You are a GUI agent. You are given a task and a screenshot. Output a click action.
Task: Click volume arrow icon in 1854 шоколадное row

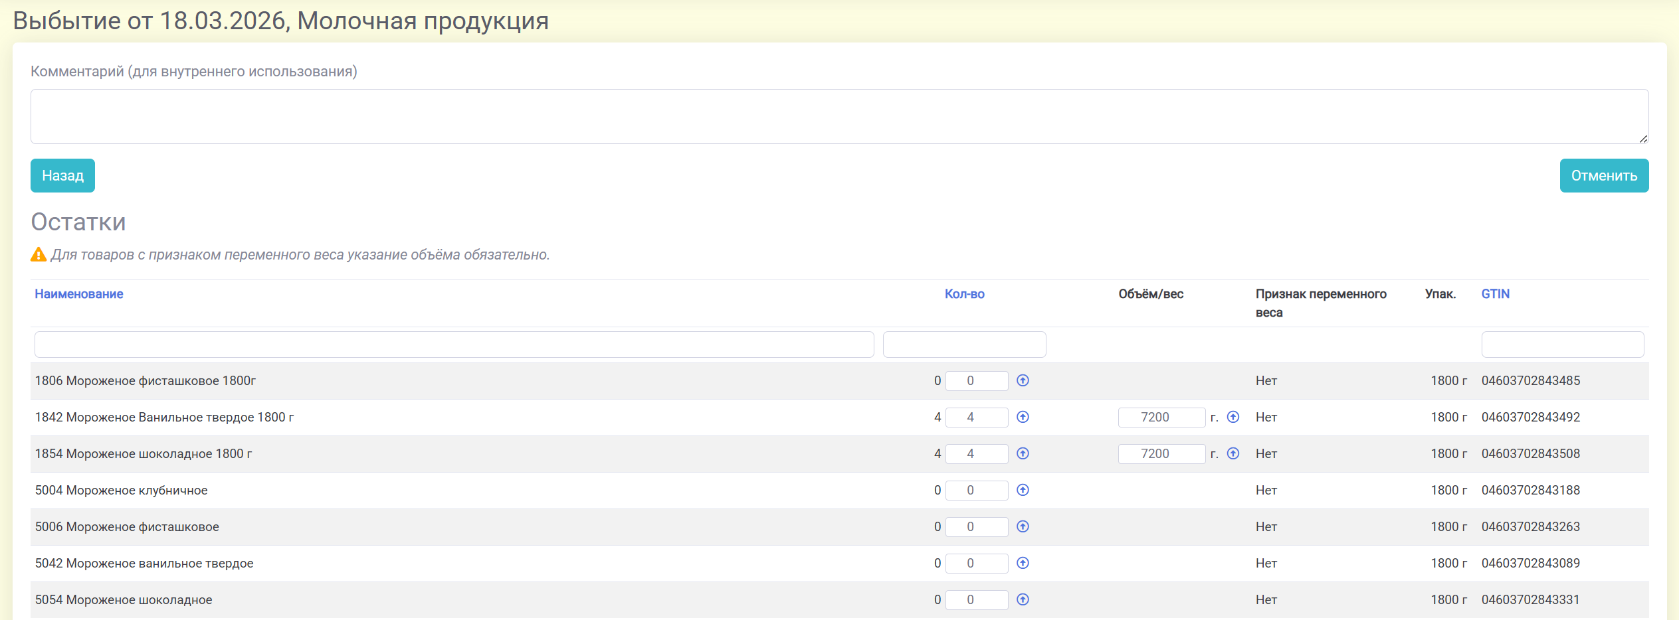[1233, 453]
